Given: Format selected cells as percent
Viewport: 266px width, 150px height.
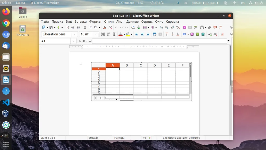Looking at the screenshot, I should [x=192, y=34].
